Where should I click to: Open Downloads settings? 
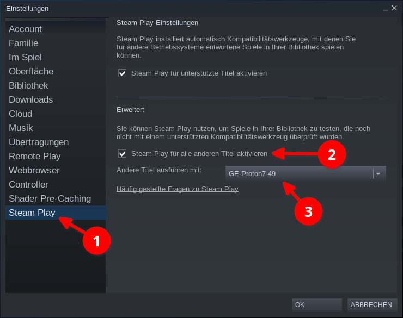pyautogui.click(x=30, y=99)
